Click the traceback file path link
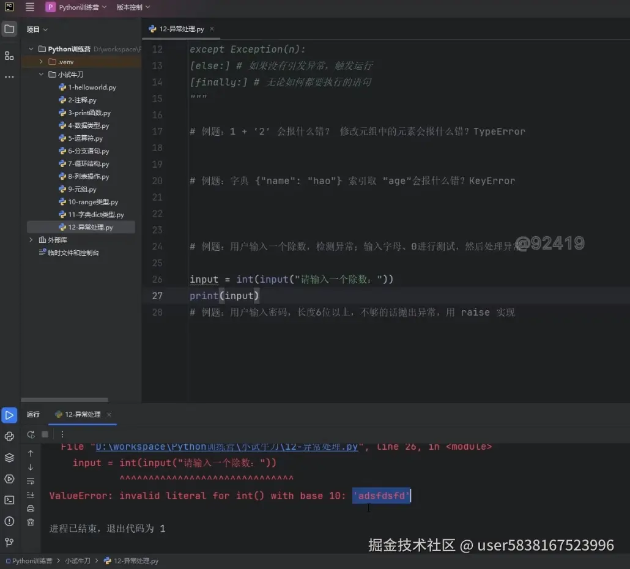This screenshot has width=630, height=569. [x=226, y=447]
